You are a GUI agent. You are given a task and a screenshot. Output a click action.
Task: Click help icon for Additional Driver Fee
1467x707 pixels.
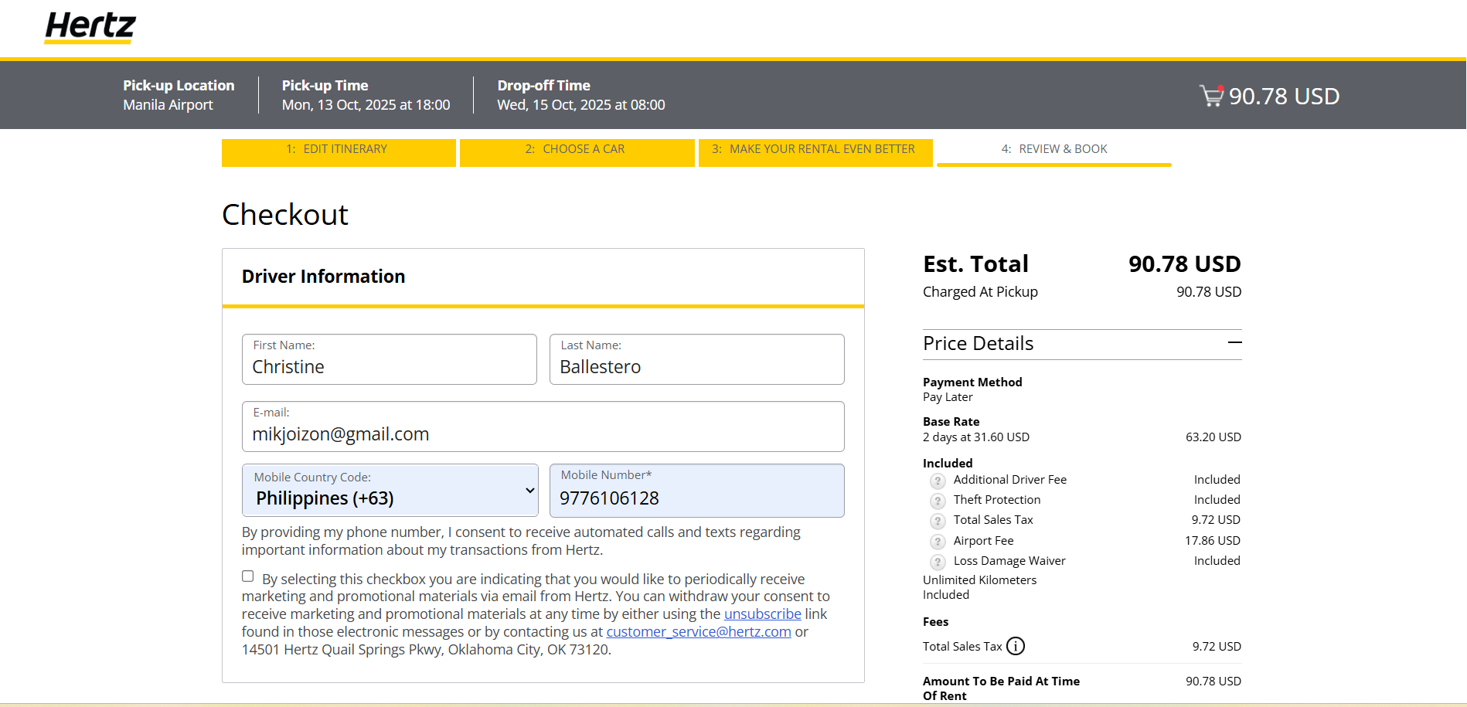point(938,481)
